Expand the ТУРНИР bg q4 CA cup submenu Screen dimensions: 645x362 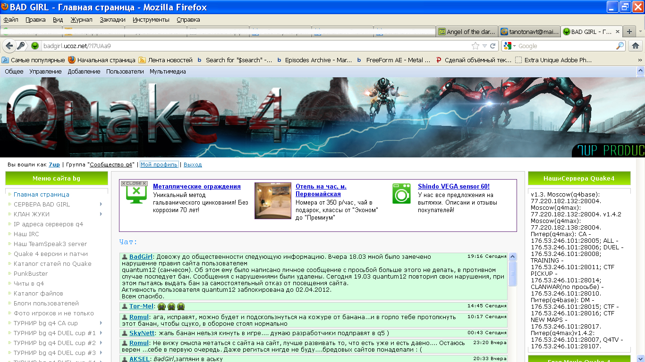101,323
